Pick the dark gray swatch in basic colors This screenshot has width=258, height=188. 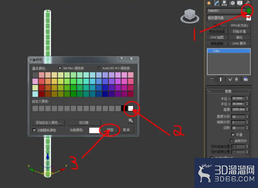coord(35,75)
